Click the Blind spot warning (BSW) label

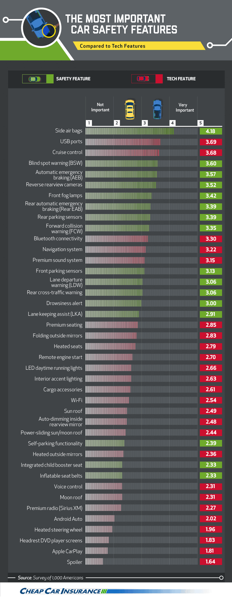[x=55, y=163]
